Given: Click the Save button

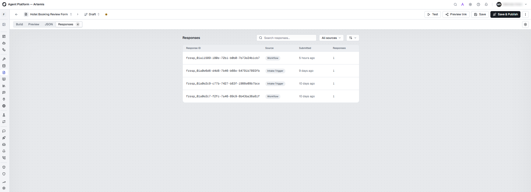Looking at the screenshot, I should (x=480, y=14).
